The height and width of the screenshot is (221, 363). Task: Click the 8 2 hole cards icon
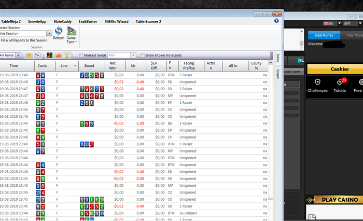[40, 206]
